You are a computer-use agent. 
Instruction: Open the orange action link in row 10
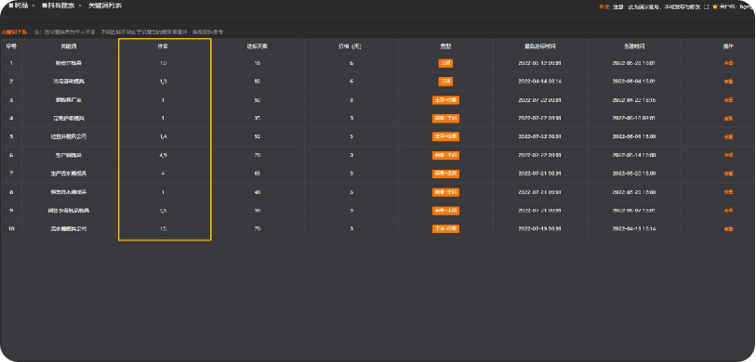pyautogui.click(x=728, y=229)
